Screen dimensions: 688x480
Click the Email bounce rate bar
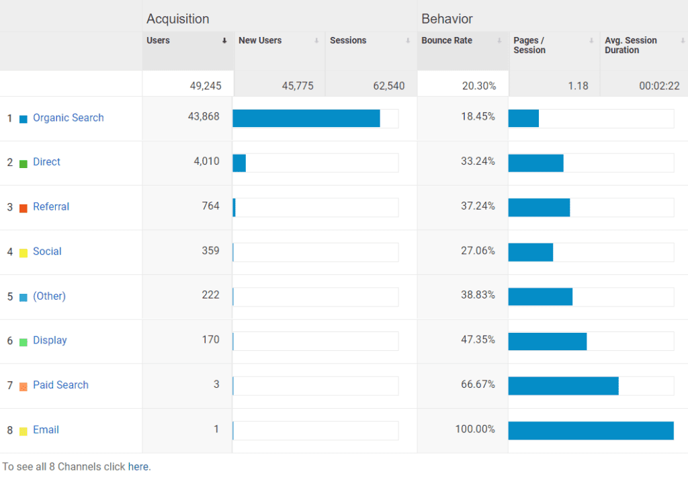pos(591,431)
